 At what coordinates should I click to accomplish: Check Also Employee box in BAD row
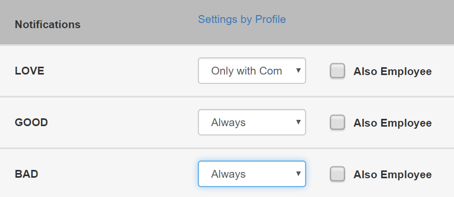[x=337, y=174]
